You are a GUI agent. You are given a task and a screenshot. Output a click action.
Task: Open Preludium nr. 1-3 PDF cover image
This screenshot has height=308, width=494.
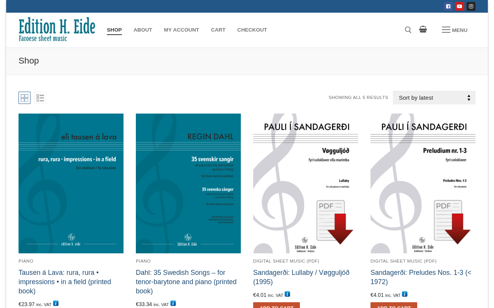(x=423, y=183)
